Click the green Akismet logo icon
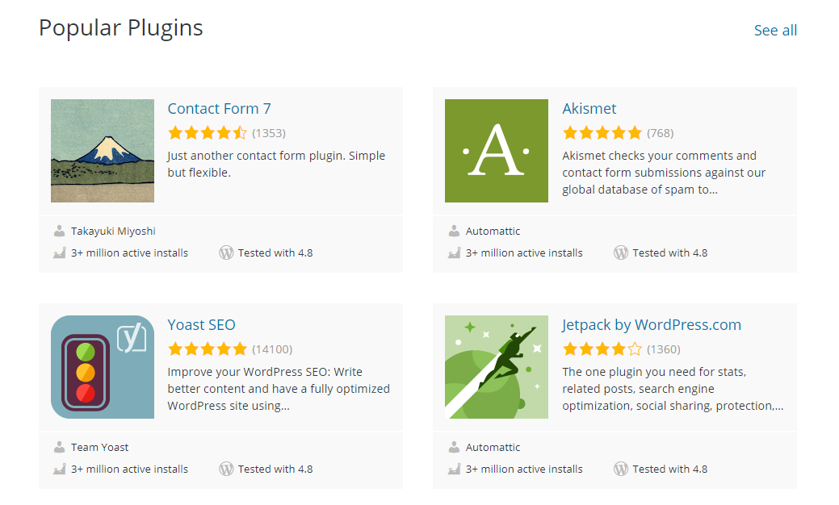Viewport: 839px width, 505px height. click(x=496, y=151)
